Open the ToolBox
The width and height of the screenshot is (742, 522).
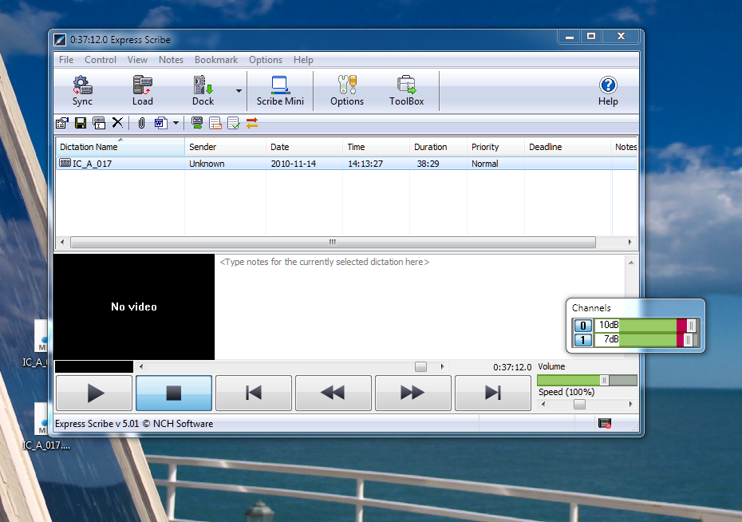pos(406,91)
